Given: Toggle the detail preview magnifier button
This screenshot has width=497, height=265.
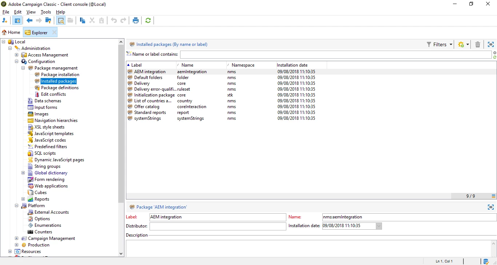Looking at the screenshot, I should click(61, 20).
